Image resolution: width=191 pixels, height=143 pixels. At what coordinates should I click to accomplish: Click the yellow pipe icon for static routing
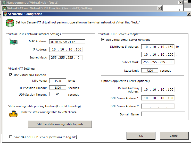point(13,114)
